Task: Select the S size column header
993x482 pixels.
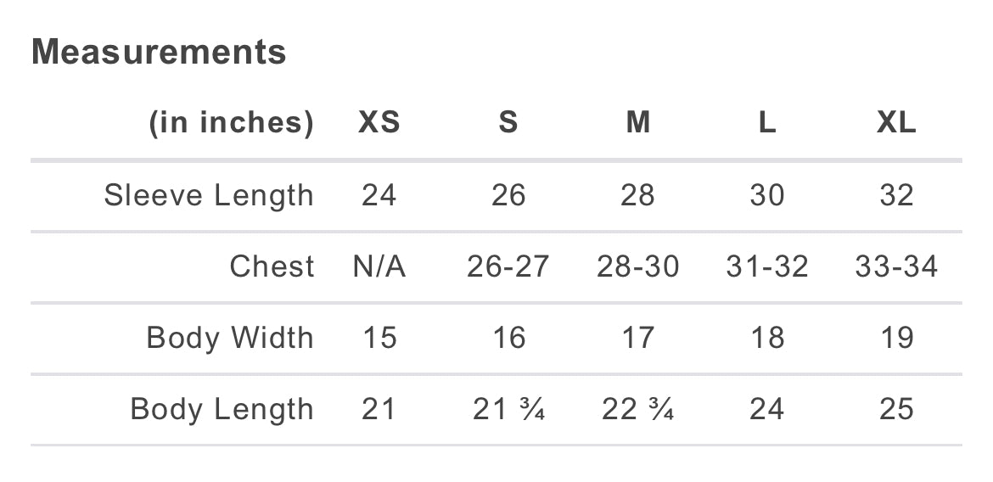Action: coord(508,124)
